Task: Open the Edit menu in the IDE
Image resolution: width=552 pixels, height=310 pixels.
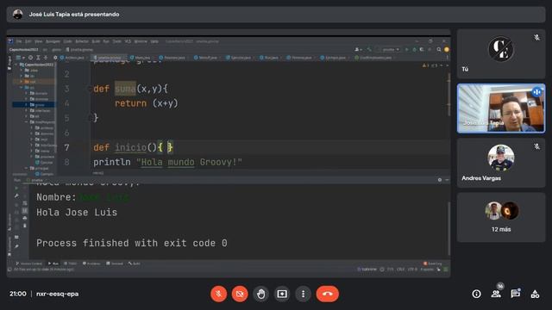Action: coord(28,41)
